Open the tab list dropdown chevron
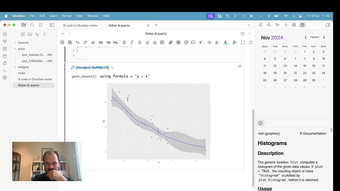This screenshot has width=340, height=191. tap(249, 25)
